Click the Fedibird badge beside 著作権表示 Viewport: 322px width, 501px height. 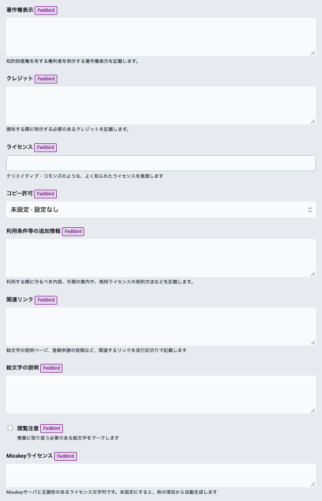coord(46,10)
